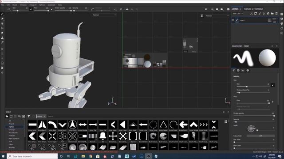Open Layer 1 blending mode dropdown
284x159 pixels.
275,19
